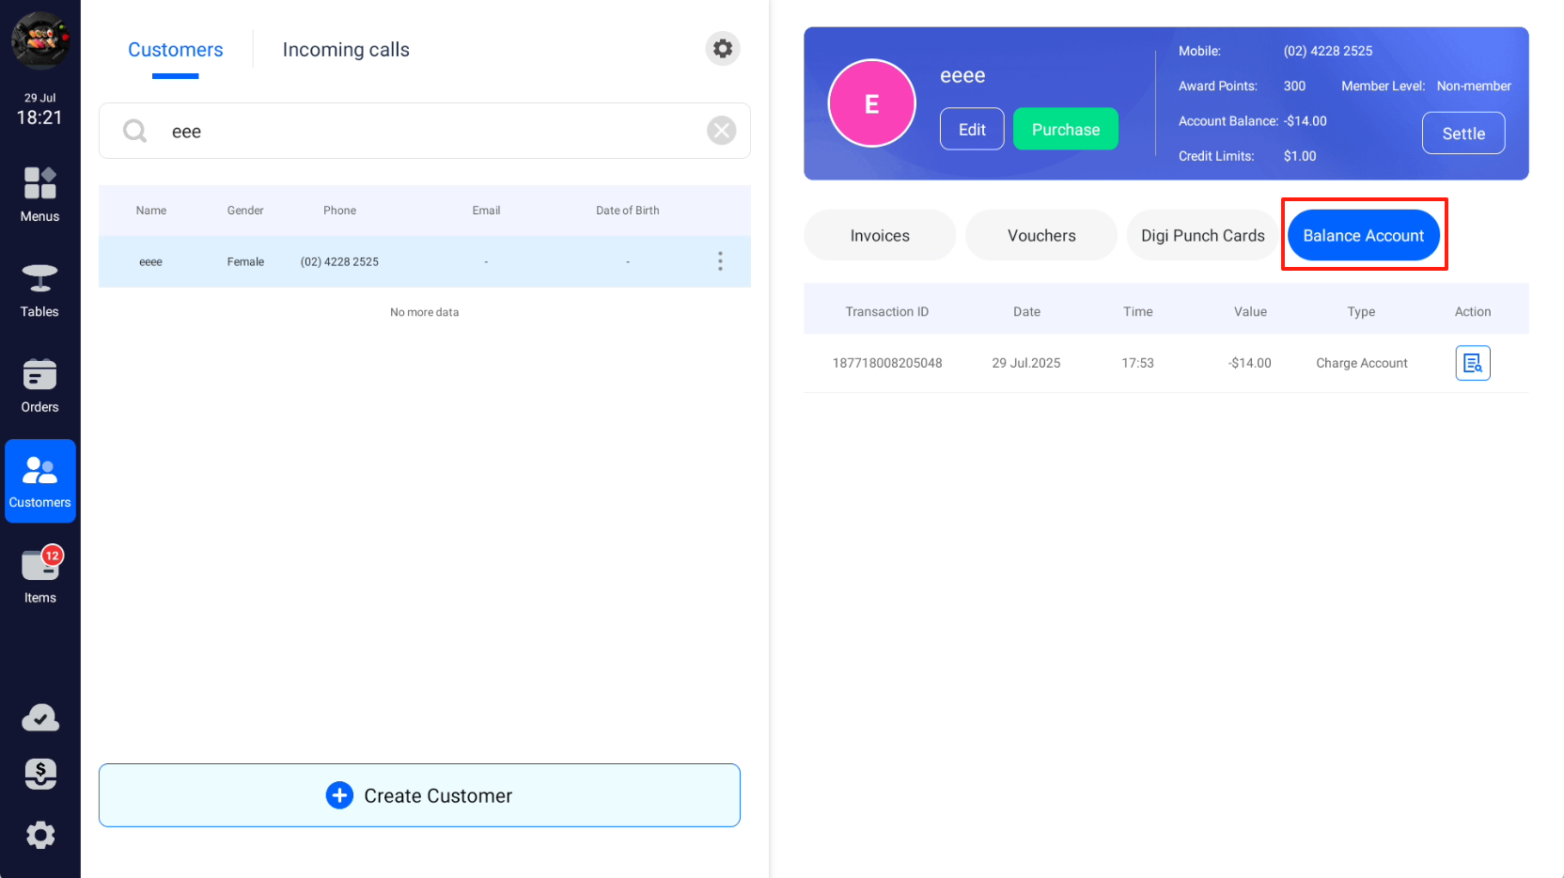Clear the search field text
The height and width of the screenshot is (878, 1564).
pyautogui.click(x=722, y=131)
